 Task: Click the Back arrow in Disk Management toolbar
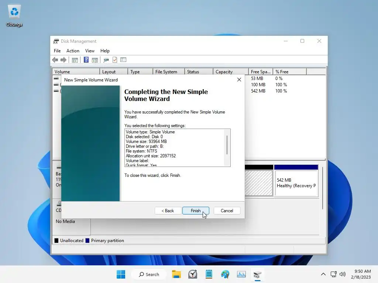(55, 60)
